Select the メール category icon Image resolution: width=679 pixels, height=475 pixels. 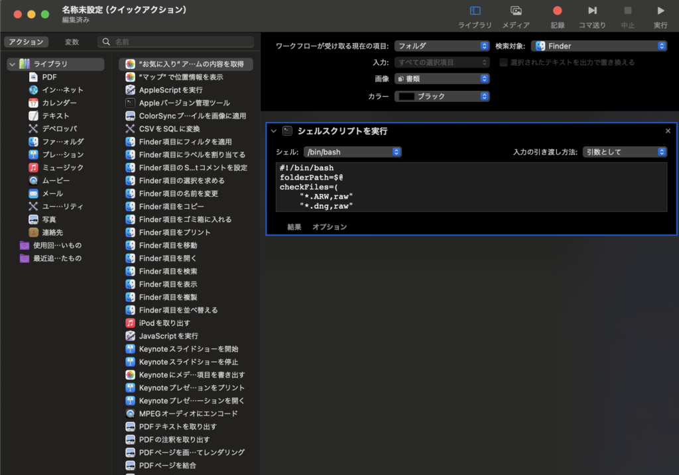pyautogui.click(x=33, y=193)
